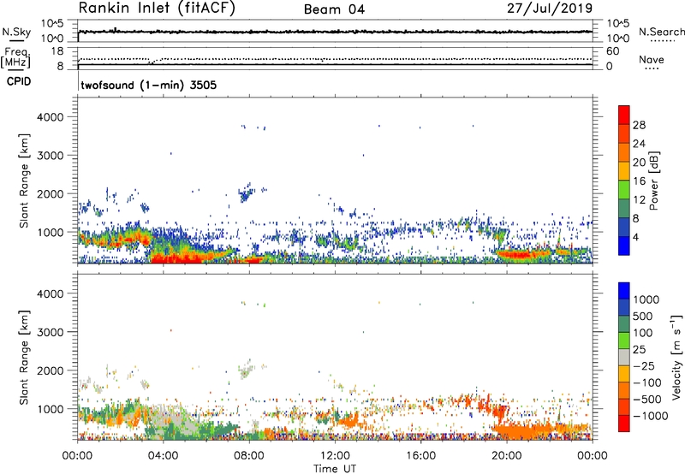Click the "500" label on the Velocity color bar
685x474 pixels.
[x=643, y=317]
